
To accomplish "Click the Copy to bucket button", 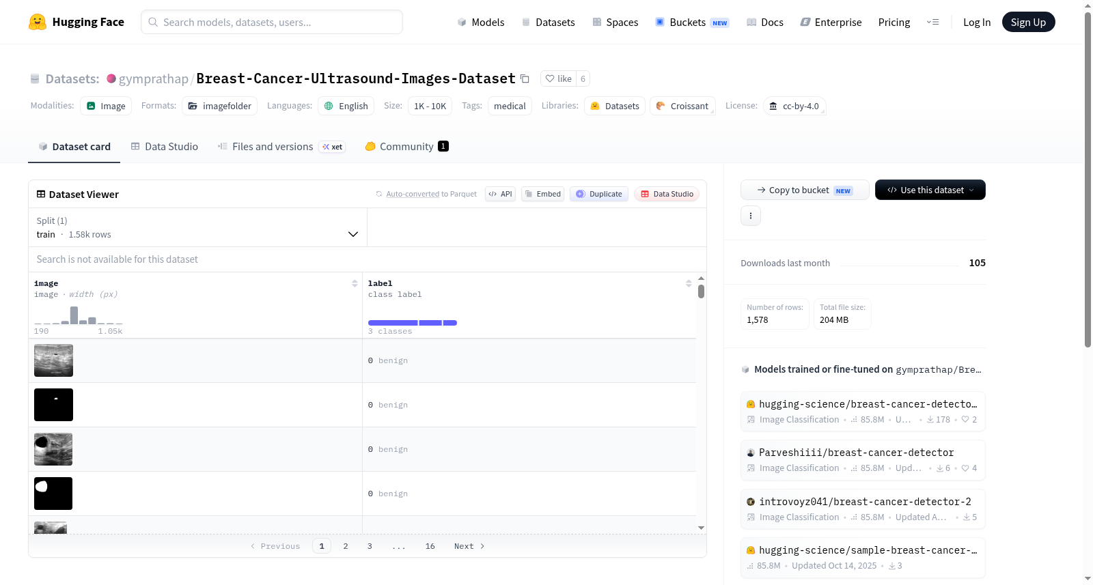I will (x=805, y=190).
